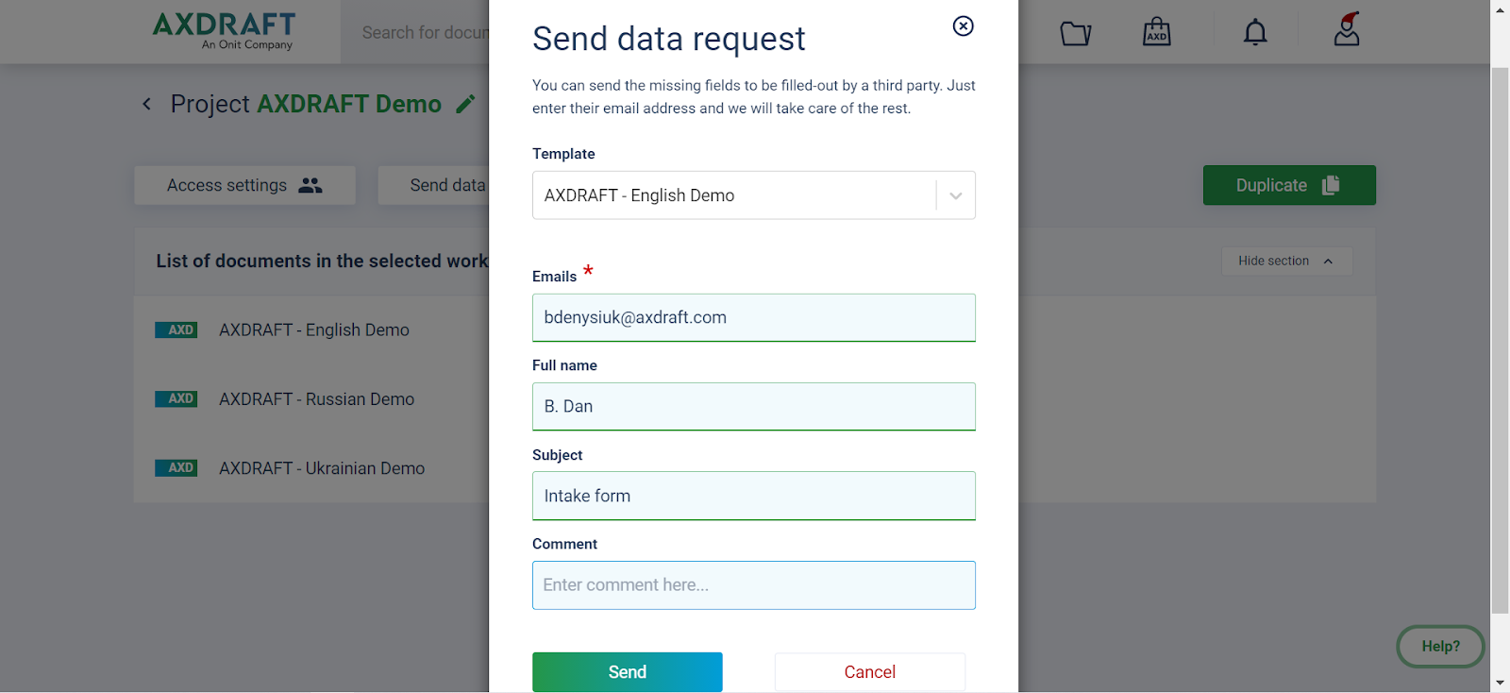The image size is (1510, 693).
Task: Open the folder icon in header
Action: coord(1075,34)
